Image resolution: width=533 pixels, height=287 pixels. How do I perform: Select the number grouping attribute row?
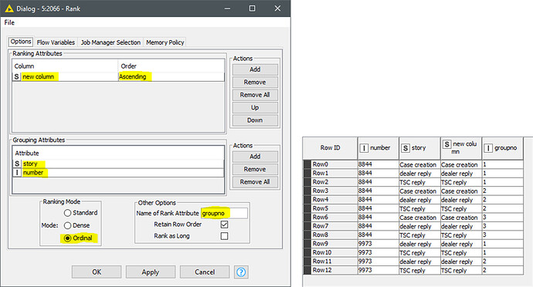click(118, 173)
